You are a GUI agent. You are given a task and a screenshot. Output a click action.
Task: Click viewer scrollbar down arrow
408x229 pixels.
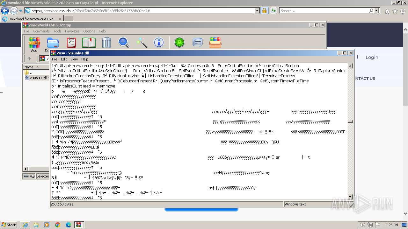[350, 197]
